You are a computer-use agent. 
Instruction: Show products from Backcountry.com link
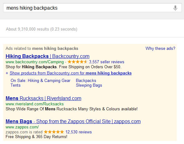coord(71,73)
